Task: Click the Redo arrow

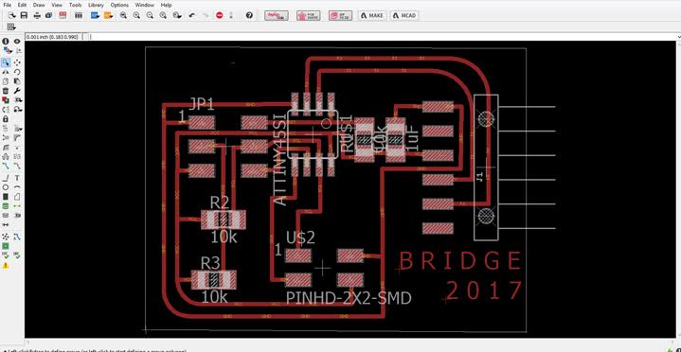Action: [206, 16]
